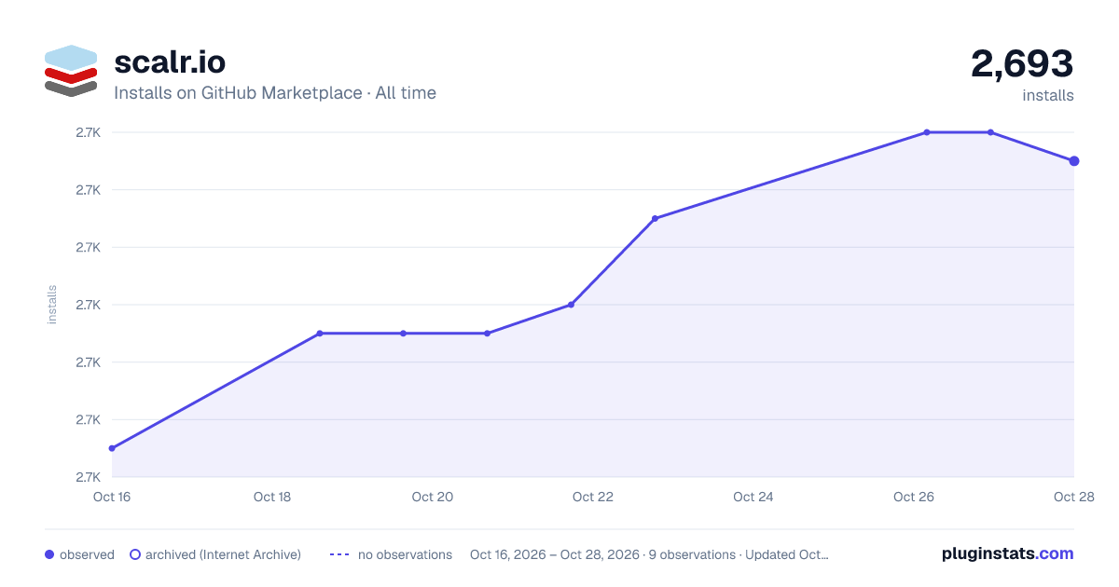Viewport: 1119px width, 587px height.
Task: Select the second peak data point near Oct 27
Action: [x=990, y=132]
